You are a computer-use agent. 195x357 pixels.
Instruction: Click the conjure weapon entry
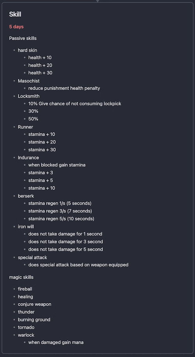[x=35, y=304]
